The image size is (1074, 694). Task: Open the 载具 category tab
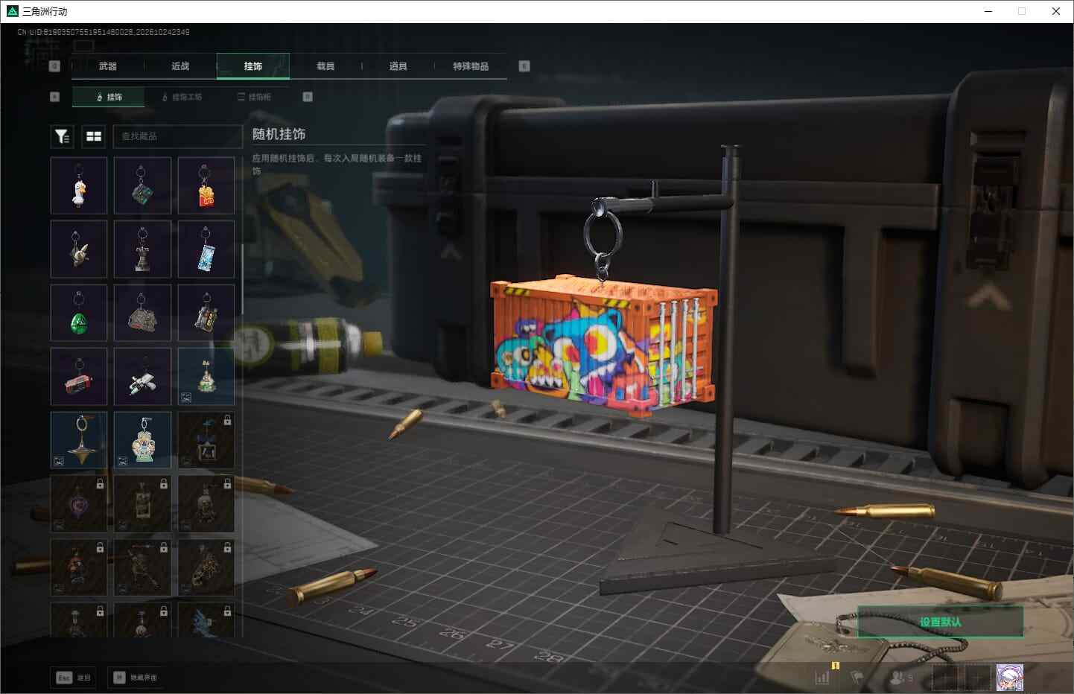click(325, 66)
